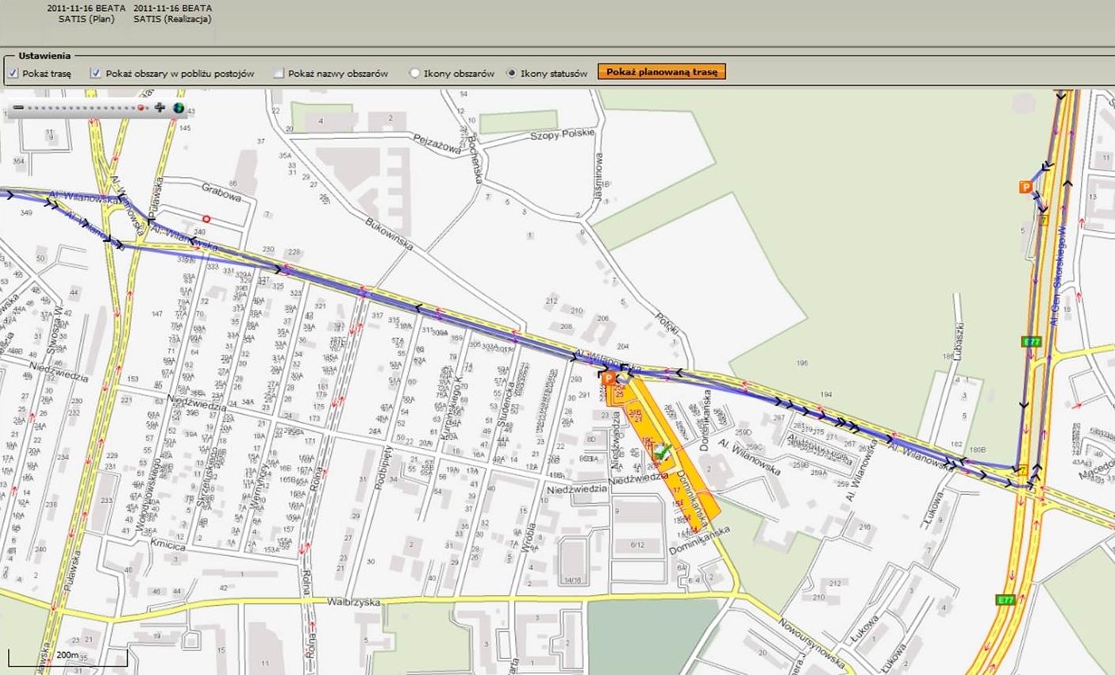Click the Szopy Polskie street label
The width and height of the screenshot is (1115, 675).
point(562,135)
